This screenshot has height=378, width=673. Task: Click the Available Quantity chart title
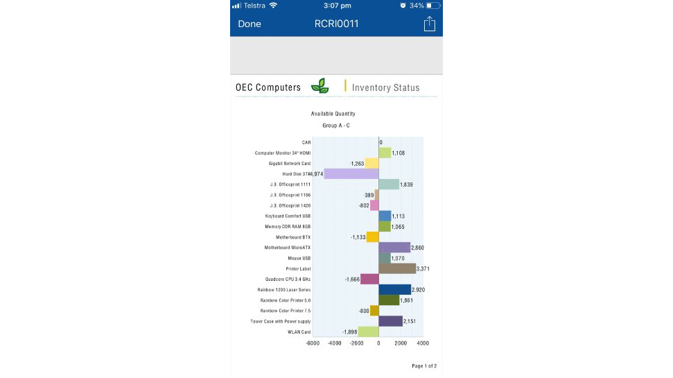(x=333, y=114)
